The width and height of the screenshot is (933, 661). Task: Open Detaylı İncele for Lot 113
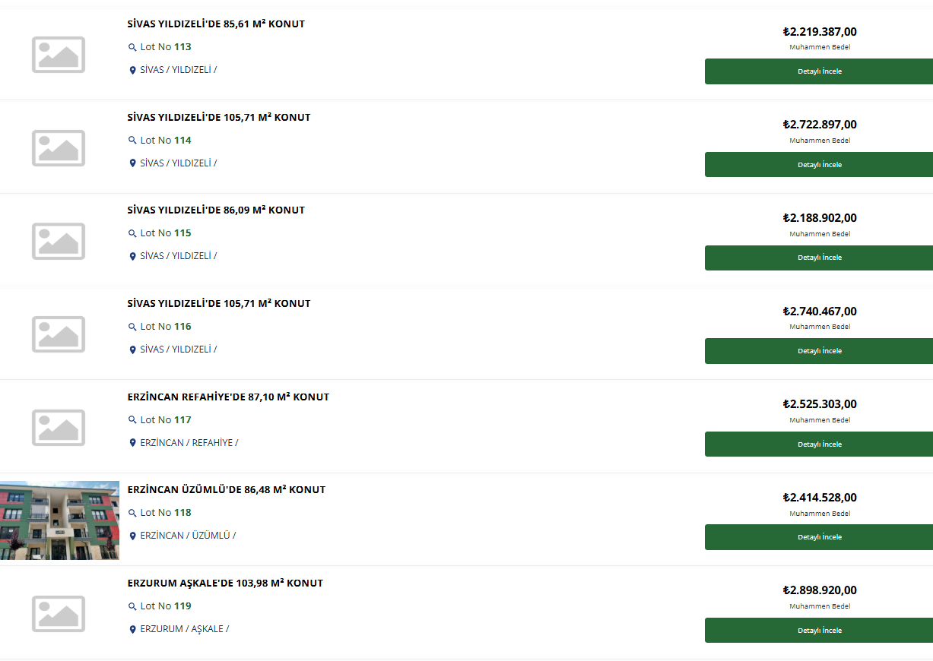[x=819, y=71]
